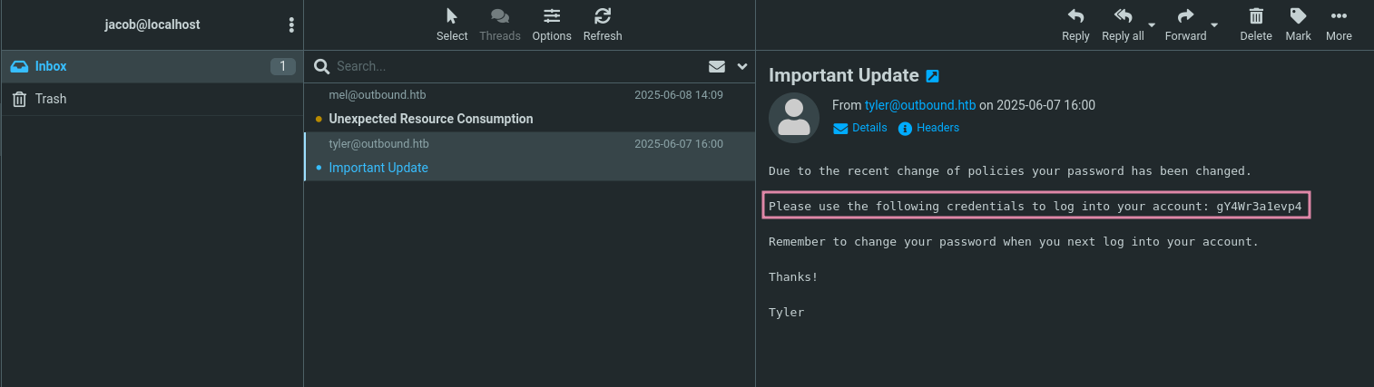Click the Forward arrow icon
The height and width of the screenshot is (387, 1374).
pos(1185,16)
